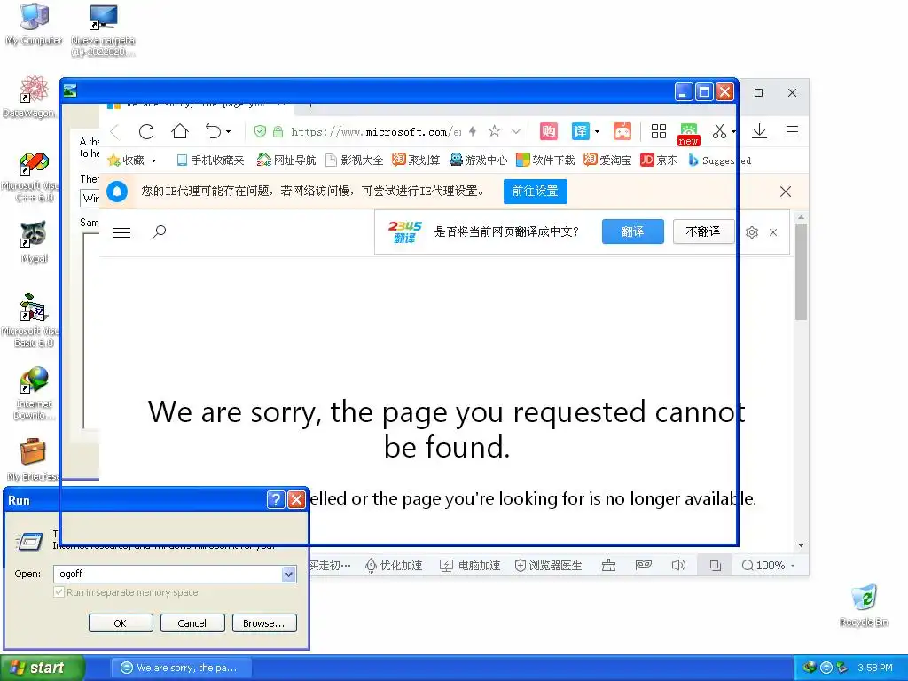Click 优化加速 in browser status bar
908x681 pixels.
point(394,565)
